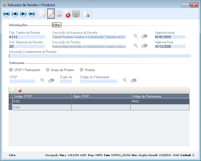
Task: Click the Dígito CFOP column header
Action: (x=101, y=96)
